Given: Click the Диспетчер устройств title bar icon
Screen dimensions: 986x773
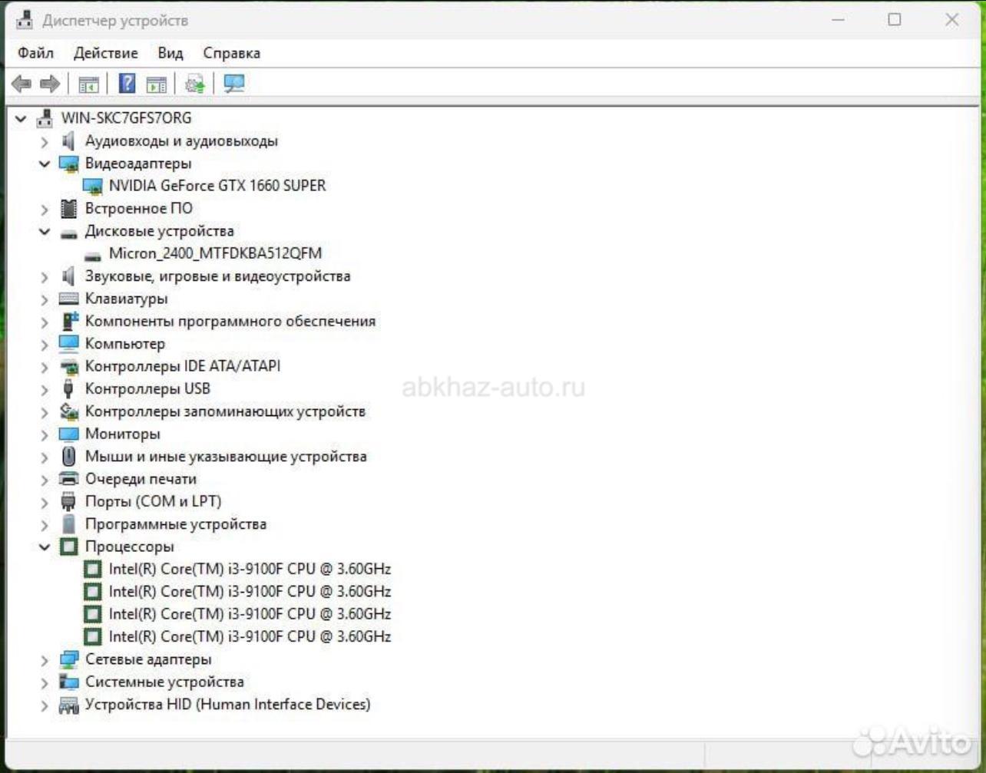Looking at the screenshot, I should click(25, 20).
